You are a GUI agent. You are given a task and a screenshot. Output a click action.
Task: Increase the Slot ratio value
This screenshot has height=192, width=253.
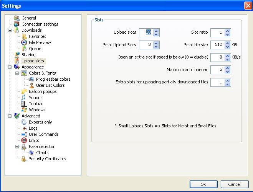pyautogui.click(x=228, y=31)
